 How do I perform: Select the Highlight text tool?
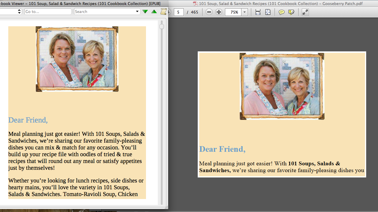[291, 12]
